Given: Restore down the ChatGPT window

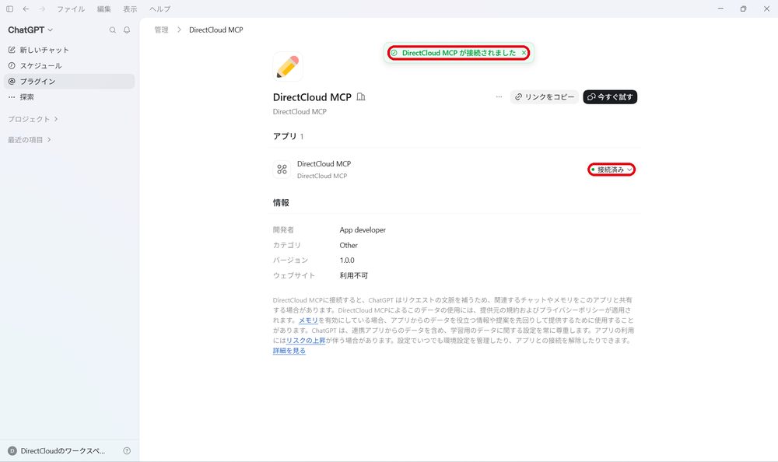Looking at the screenshot, I should point(743,9).
